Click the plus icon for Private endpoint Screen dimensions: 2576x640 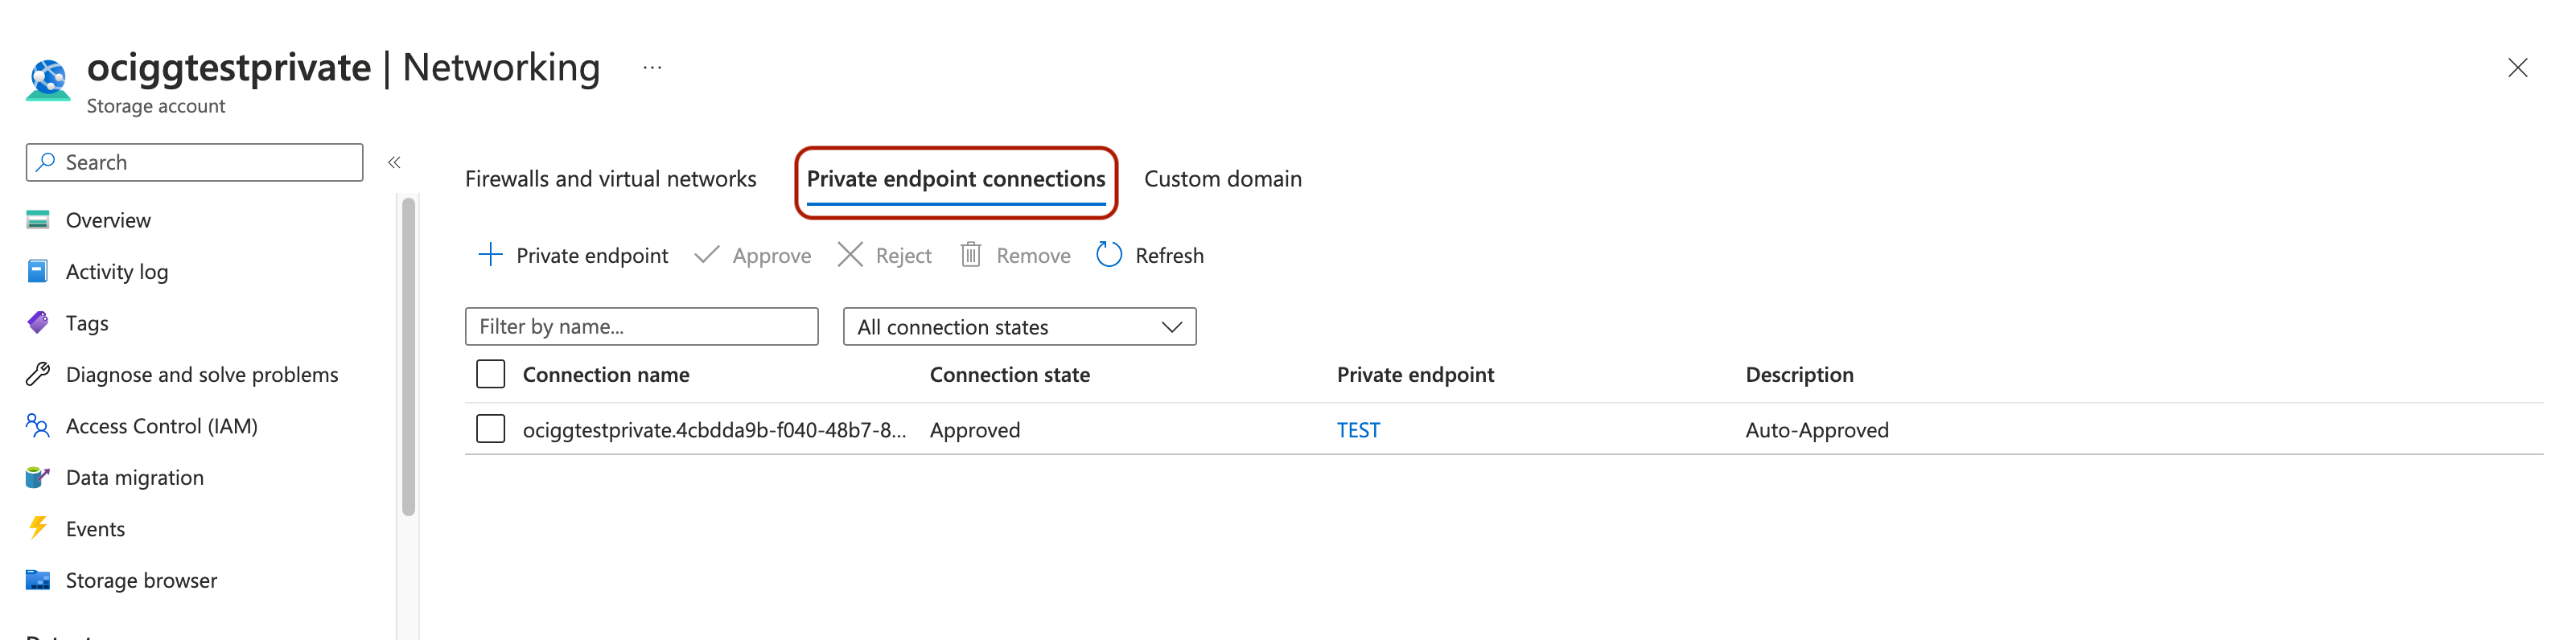[490, 255]
